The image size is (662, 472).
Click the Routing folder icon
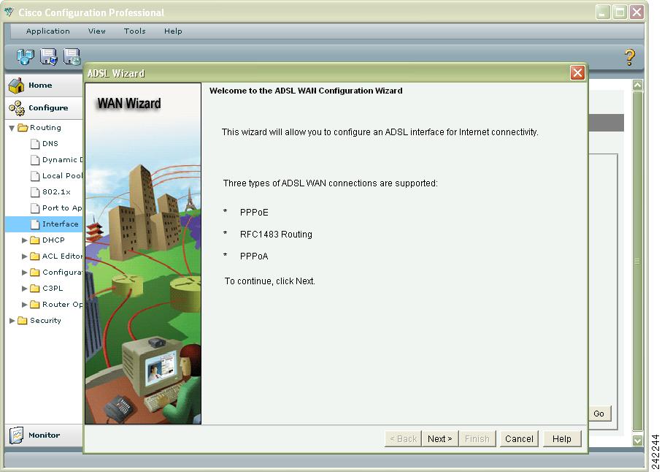(x=23, y=128)
